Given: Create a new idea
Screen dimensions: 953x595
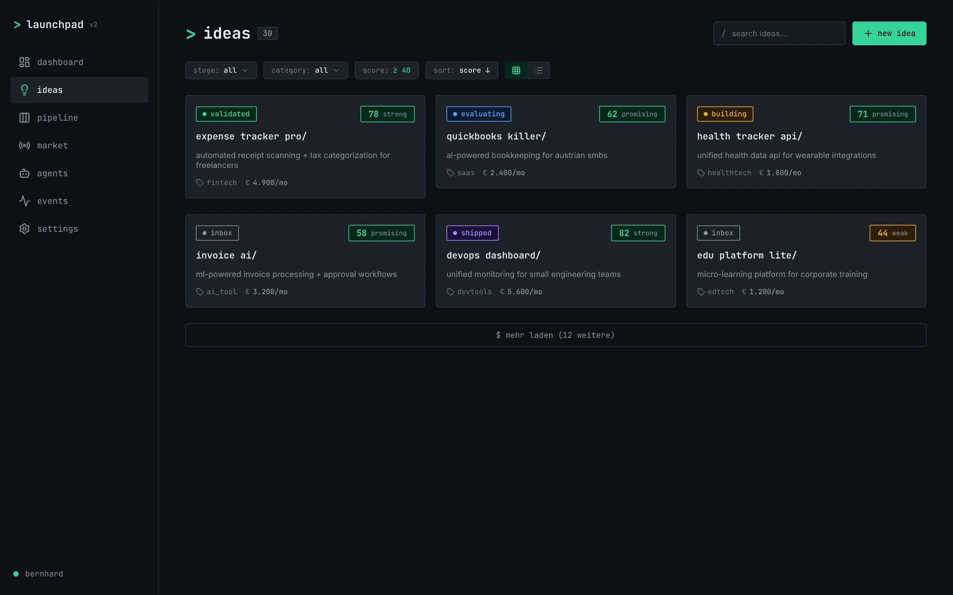Looking at the screenshot, I should click(x=889, y=33).
